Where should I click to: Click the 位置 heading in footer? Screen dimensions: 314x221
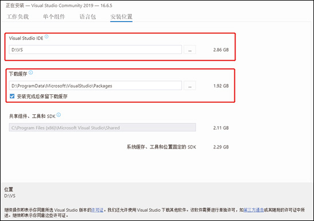(x=9, y=189)
